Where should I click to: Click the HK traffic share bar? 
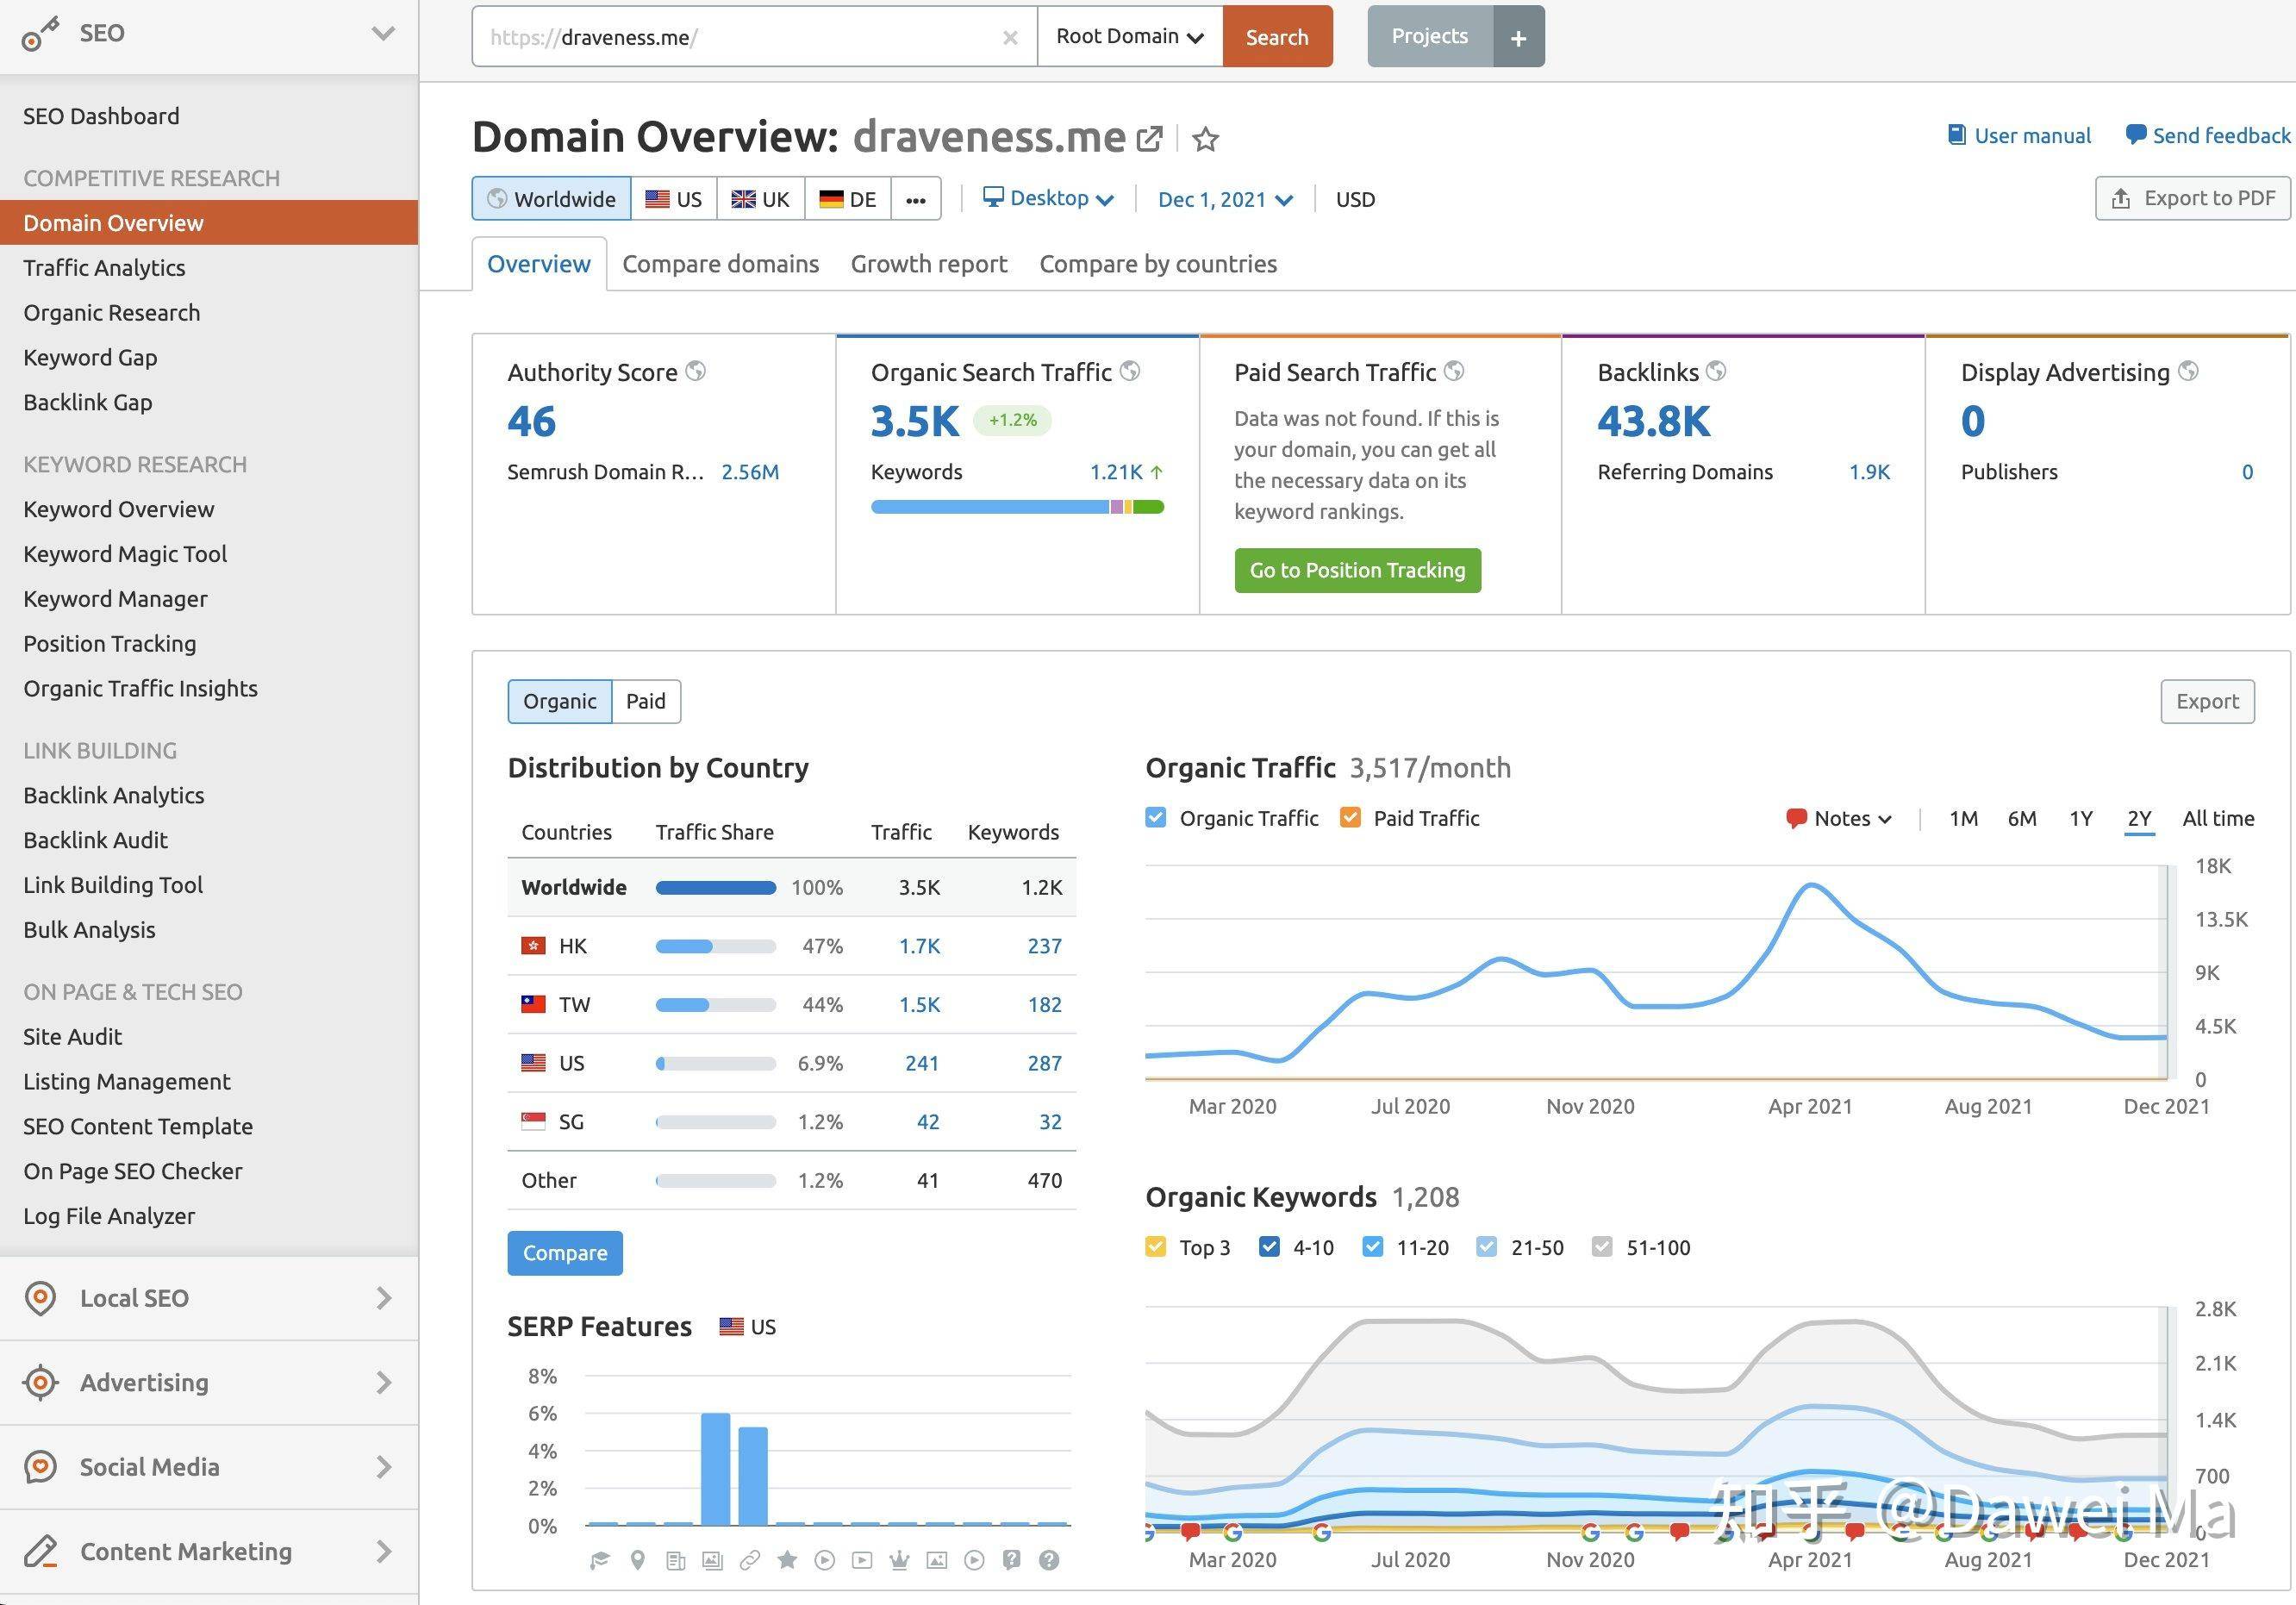(715, 946)
